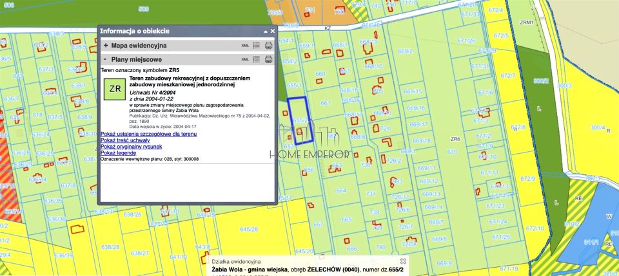The height and width of the screenshot is (276, 619).
Task: Collapse the Informacja o obiekcie panel
Action: (265, 31)
